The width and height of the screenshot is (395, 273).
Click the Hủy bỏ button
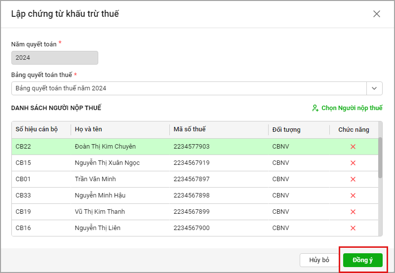(319, 260)
